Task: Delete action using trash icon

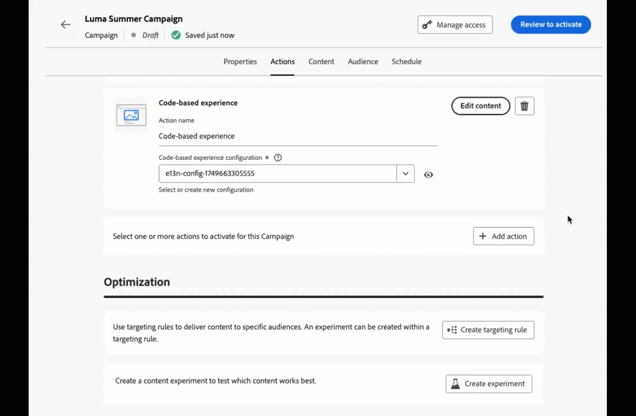Action: click(524, 106)
